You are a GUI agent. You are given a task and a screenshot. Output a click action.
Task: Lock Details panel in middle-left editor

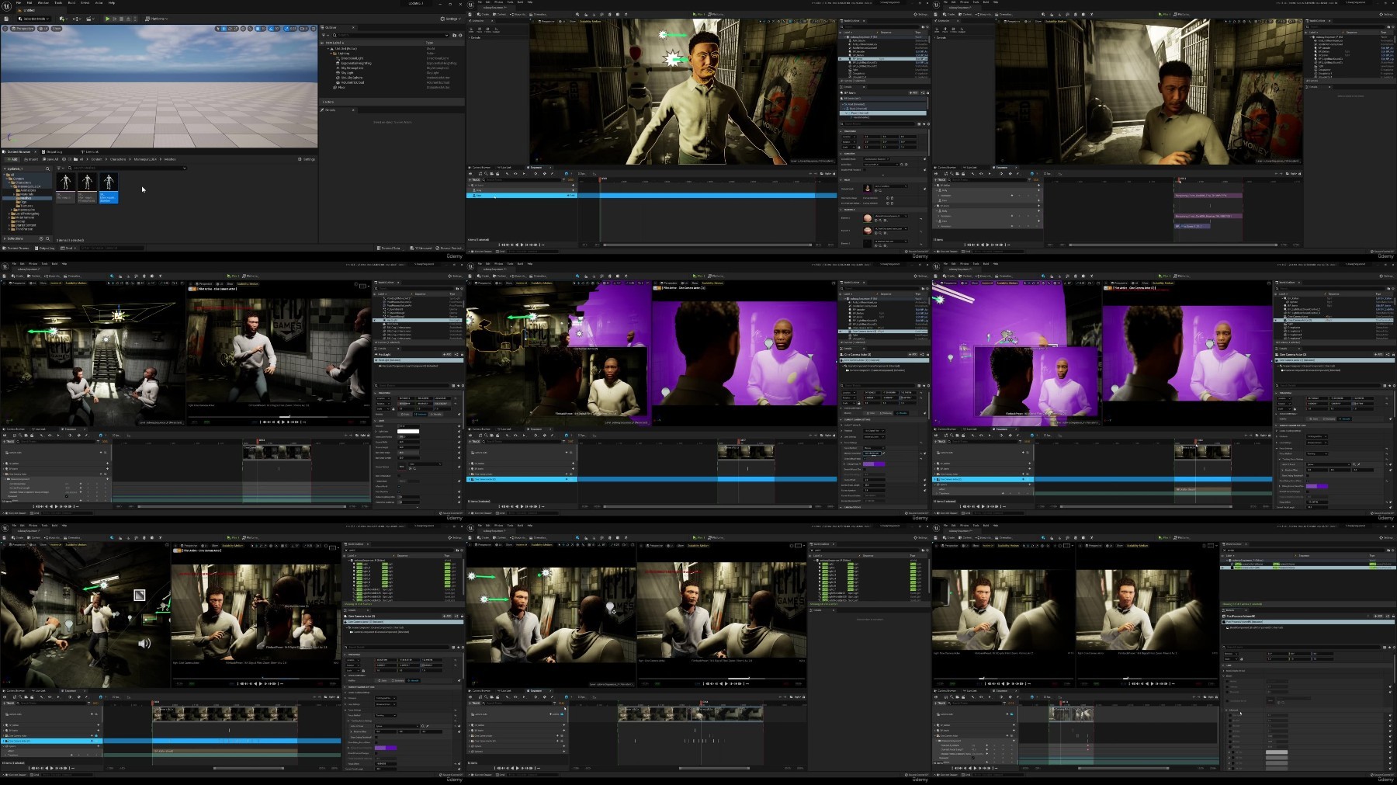[x=462, y=354]
